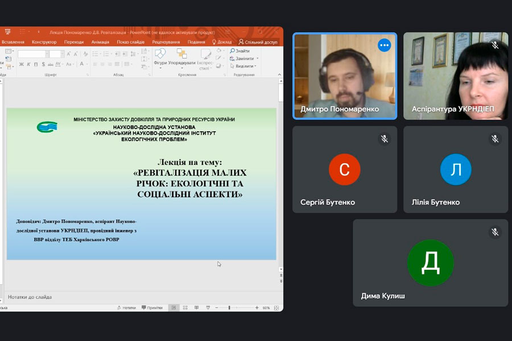Viewport: 512px width, 341px height.
Task: Toggle bold Ж formatting
Action: [22, 64]
